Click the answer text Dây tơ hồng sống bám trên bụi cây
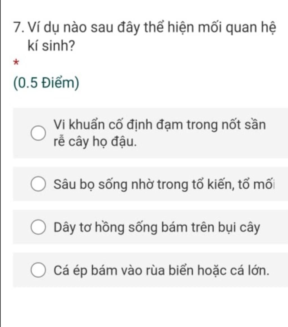The width and height of the screenshot is (288, 327). (157, 227)
